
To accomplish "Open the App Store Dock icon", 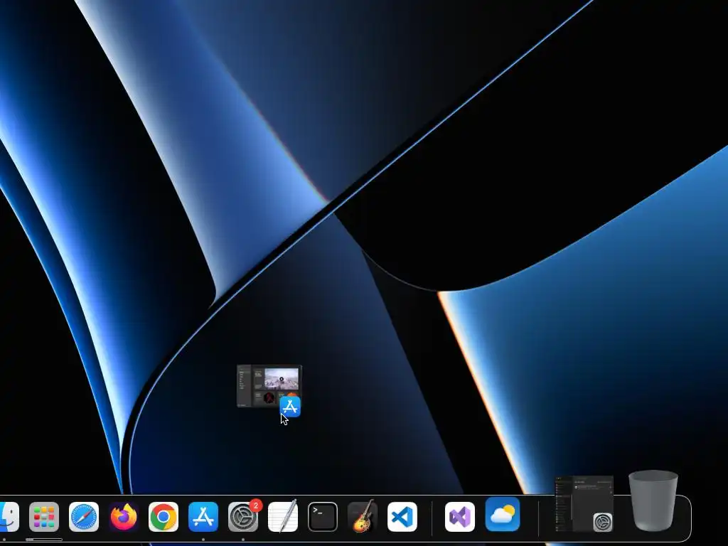I will click(203, 517).
